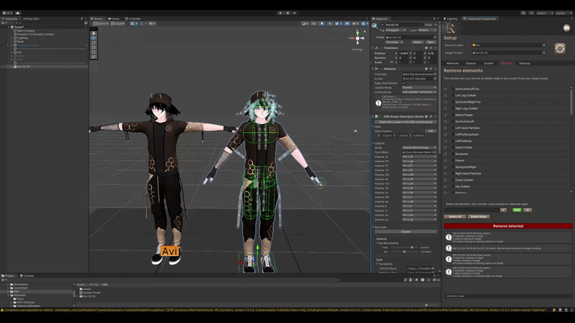Open the cloud services icon top-left
575x323 pixels.
tap(17, 13)
